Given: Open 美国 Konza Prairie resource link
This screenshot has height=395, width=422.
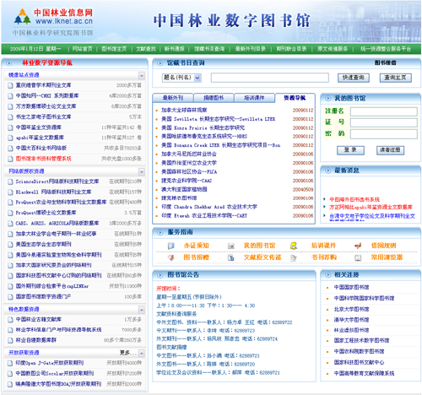Looking at the screenshot, I should click(203, 128).
